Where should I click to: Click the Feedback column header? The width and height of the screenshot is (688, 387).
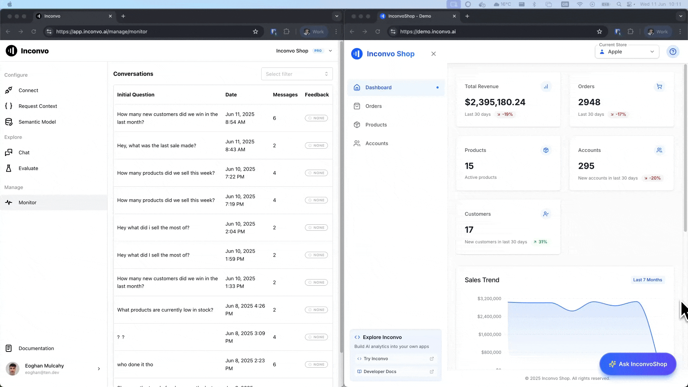tap(317, 95)
